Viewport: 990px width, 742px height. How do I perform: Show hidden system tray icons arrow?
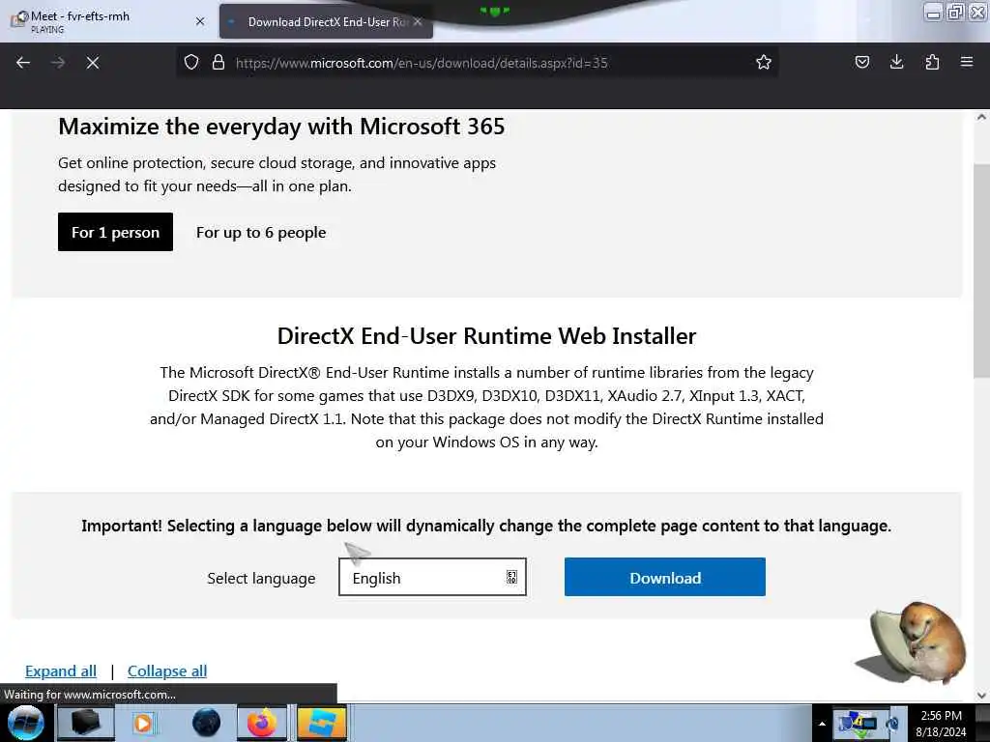click(822, 724)
